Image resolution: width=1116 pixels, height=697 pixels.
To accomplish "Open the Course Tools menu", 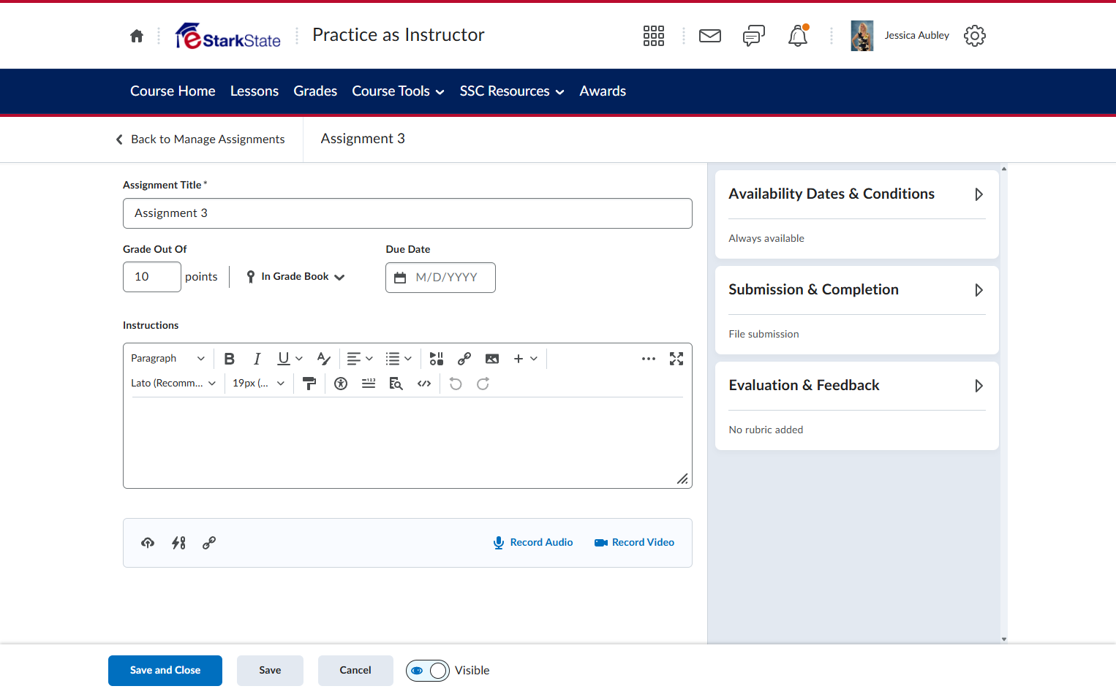I will coord(399,91).
